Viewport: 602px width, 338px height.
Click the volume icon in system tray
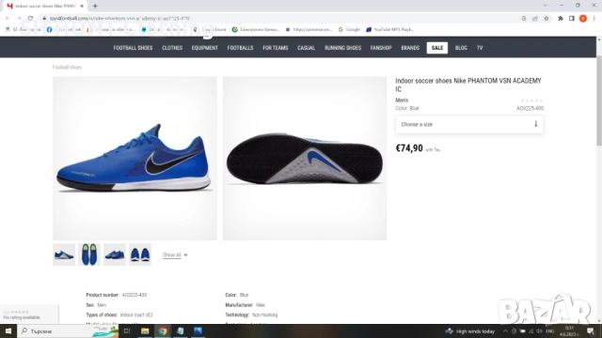539,331
